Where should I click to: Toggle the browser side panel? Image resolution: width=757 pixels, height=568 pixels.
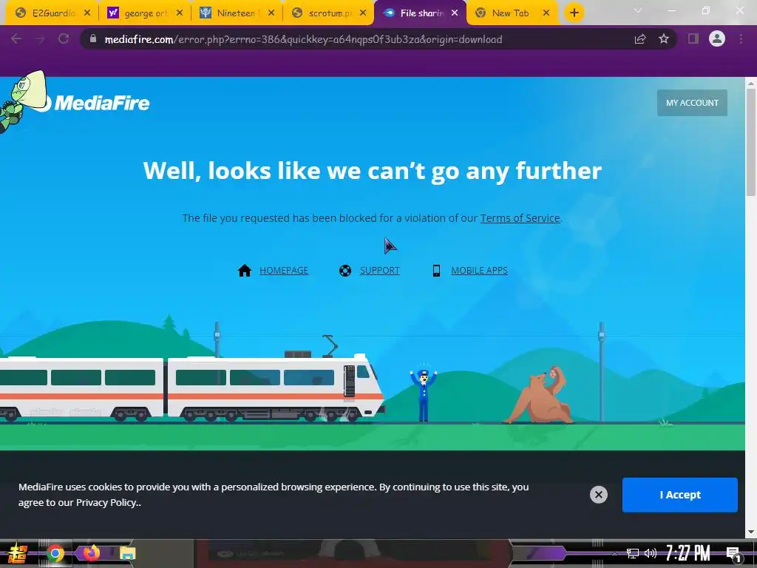[693, 38]
